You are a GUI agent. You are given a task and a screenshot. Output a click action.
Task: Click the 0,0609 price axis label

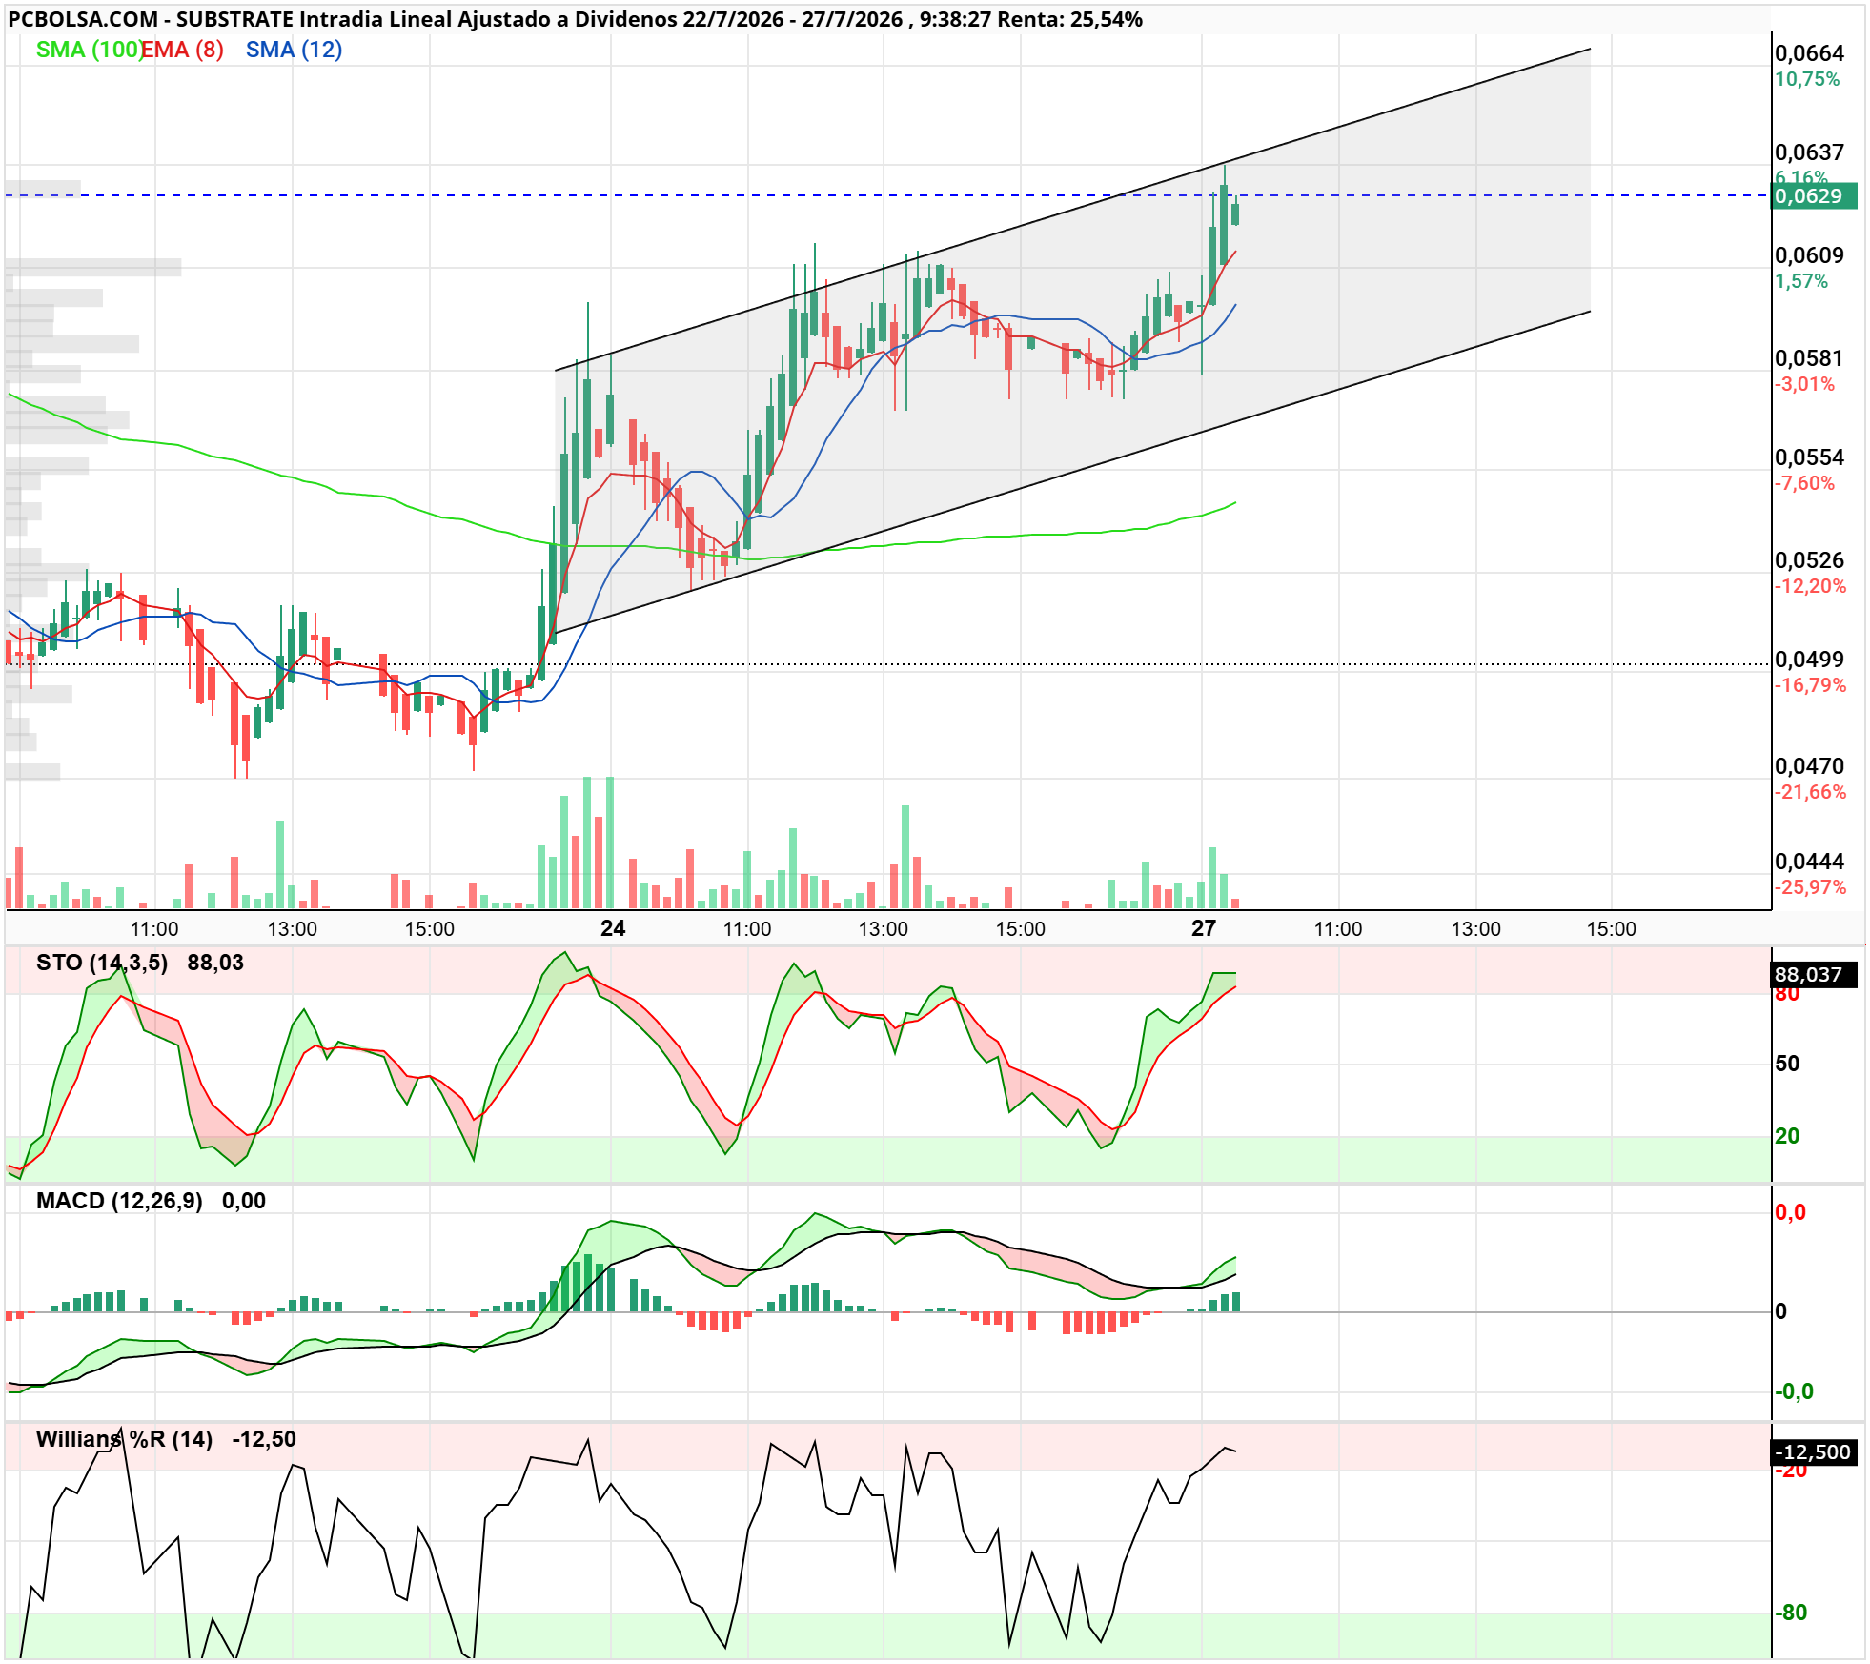coord(1809,255)
